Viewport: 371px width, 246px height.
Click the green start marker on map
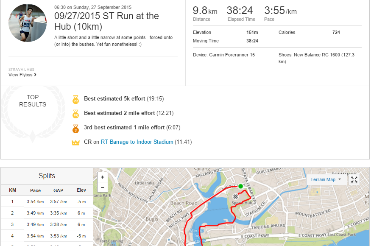tap(240, 186)
